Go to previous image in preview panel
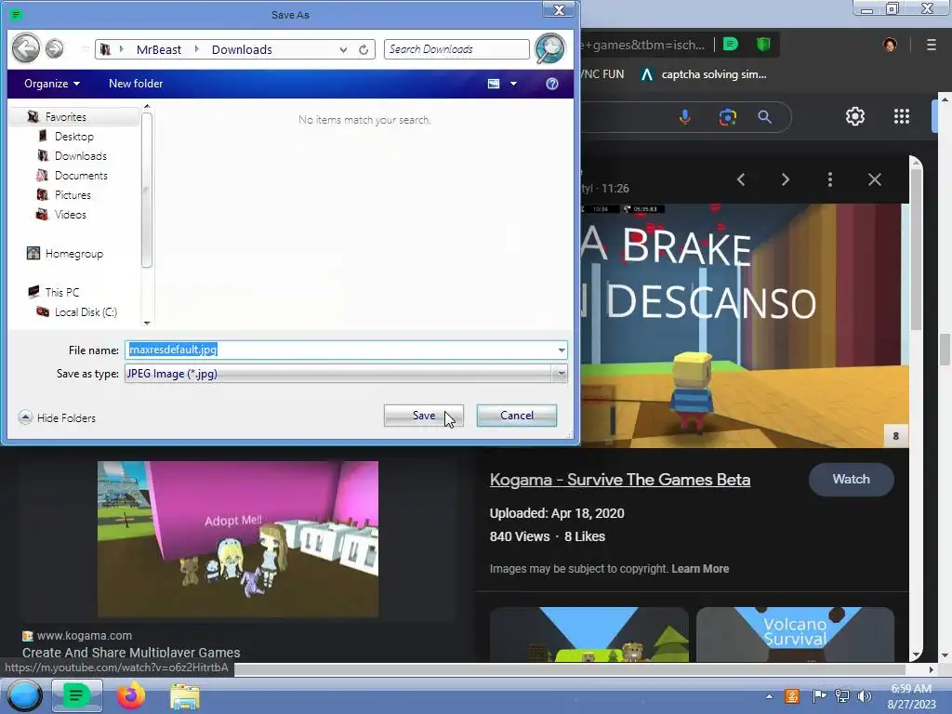This screenshot has width=952, height=714. [741, 179]
